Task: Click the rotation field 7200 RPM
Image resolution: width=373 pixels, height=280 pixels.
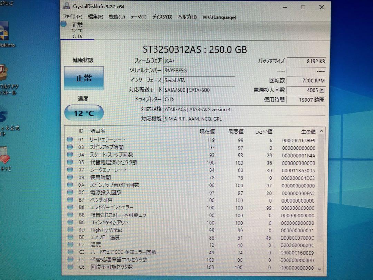Action: (306, 81)
